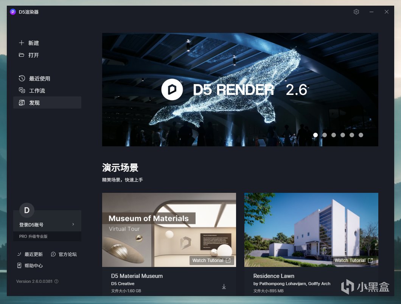Click the D account avatar
Viewport: 401px width, 304px height.
click(27, 210)
